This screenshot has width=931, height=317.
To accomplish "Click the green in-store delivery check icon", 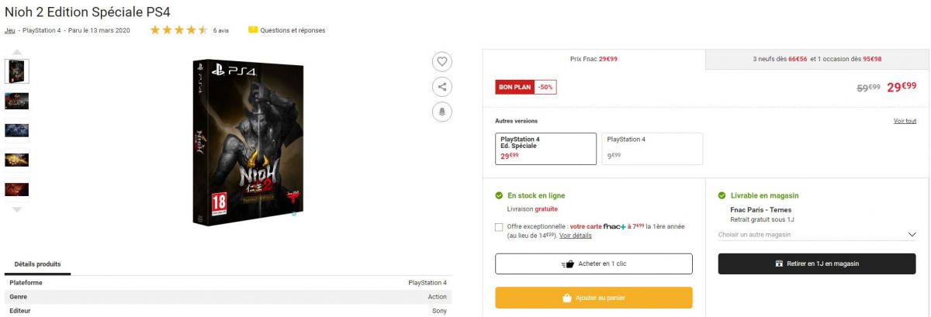I will click(722, 196).
